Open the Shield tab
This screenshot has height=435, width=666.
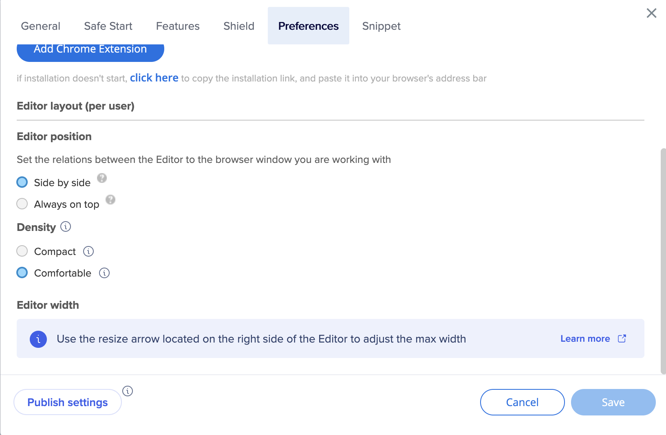(239, 26)
